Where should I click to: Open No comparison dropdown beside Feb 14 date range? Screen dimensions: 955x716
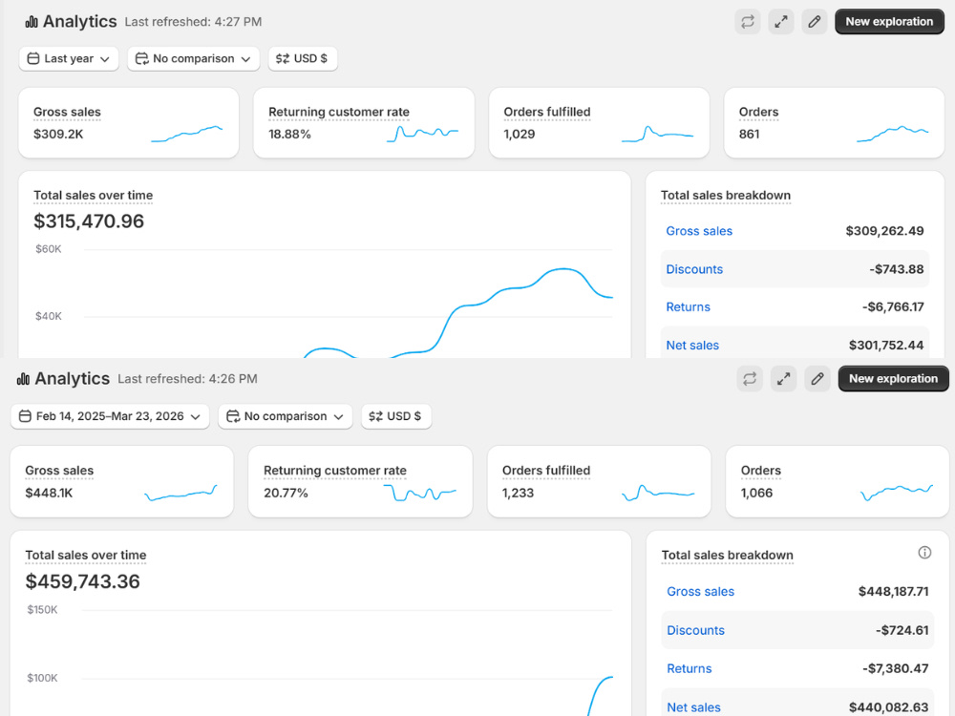(x=285, y=416)
